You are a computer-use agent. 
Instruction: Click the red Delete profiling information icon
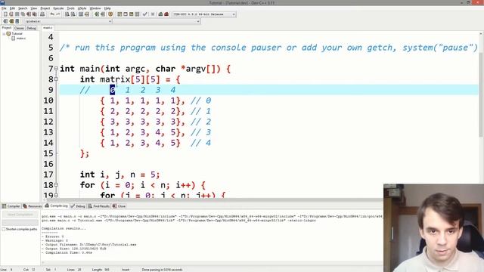coord(166,14)
